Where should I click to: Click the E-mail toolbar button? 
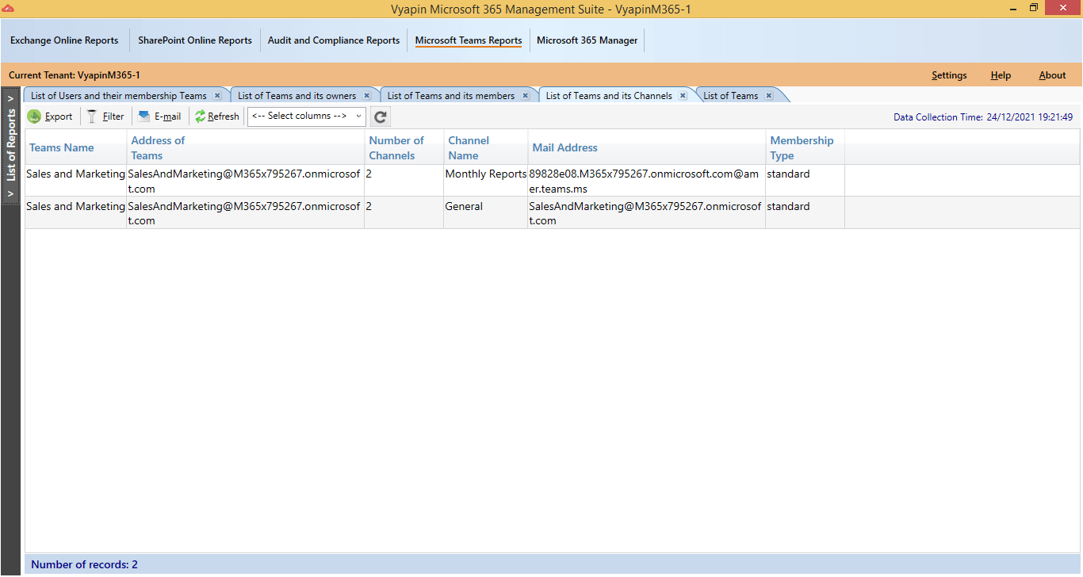click(159, 117)
